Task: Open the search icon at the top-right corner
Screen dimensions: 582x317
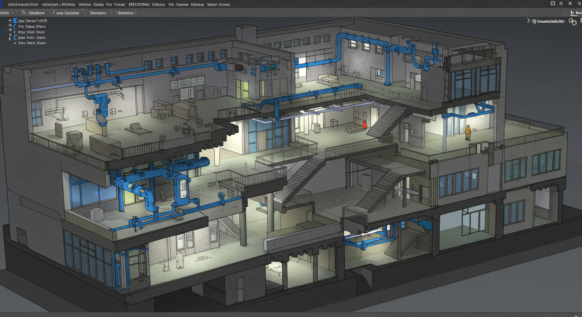Action: tap(580, 3)
